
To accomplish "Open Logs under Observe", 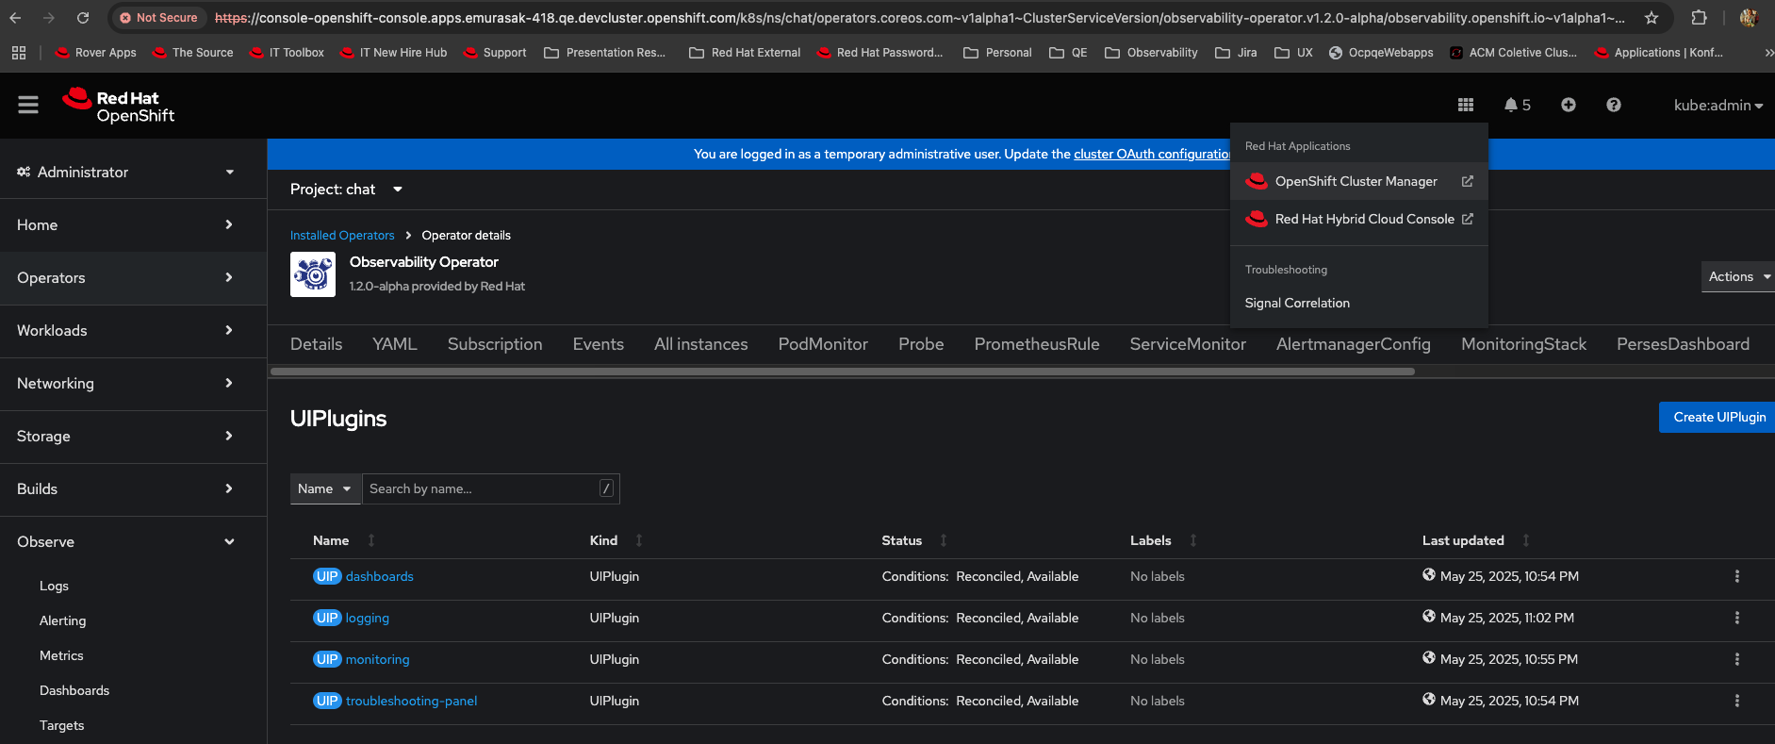I will (x=54, y=586).
